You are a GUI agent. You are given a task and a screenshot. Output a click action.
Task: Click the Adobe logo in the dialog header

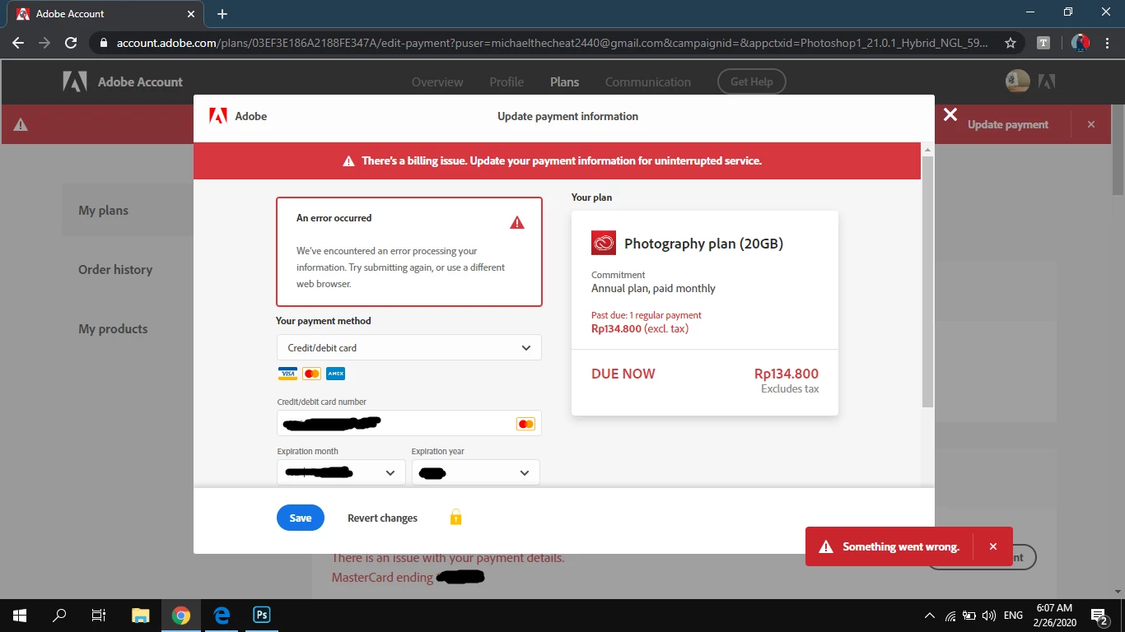[x=218, y=116]
